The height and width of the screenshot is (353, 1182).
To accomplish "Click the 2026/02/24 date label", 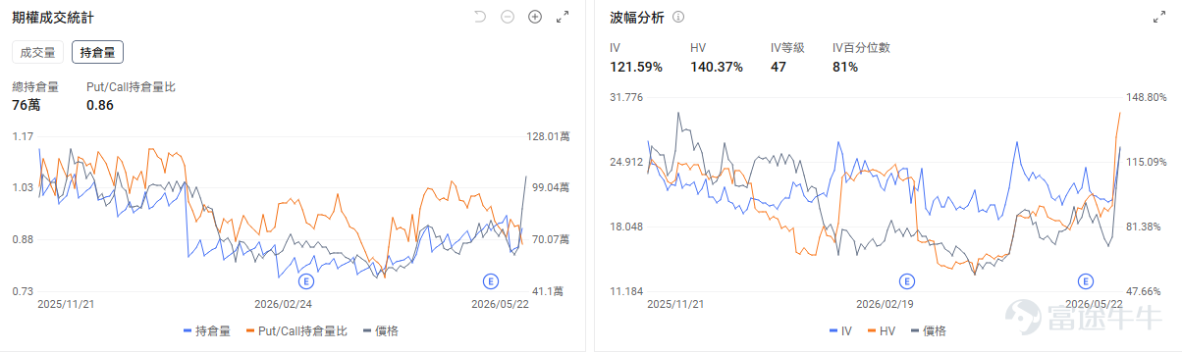I will [x=284, y=304].
